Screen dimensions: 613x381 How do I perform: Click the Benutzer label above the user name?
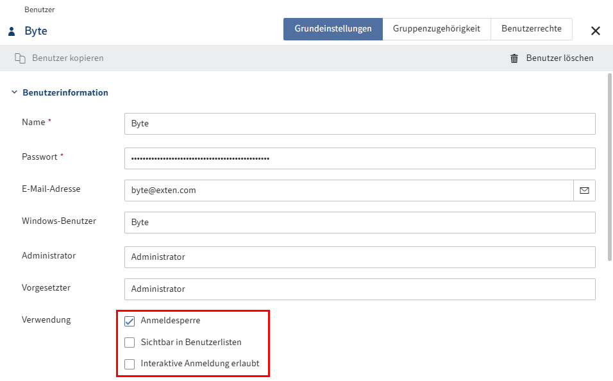click(x=40, y=10)
